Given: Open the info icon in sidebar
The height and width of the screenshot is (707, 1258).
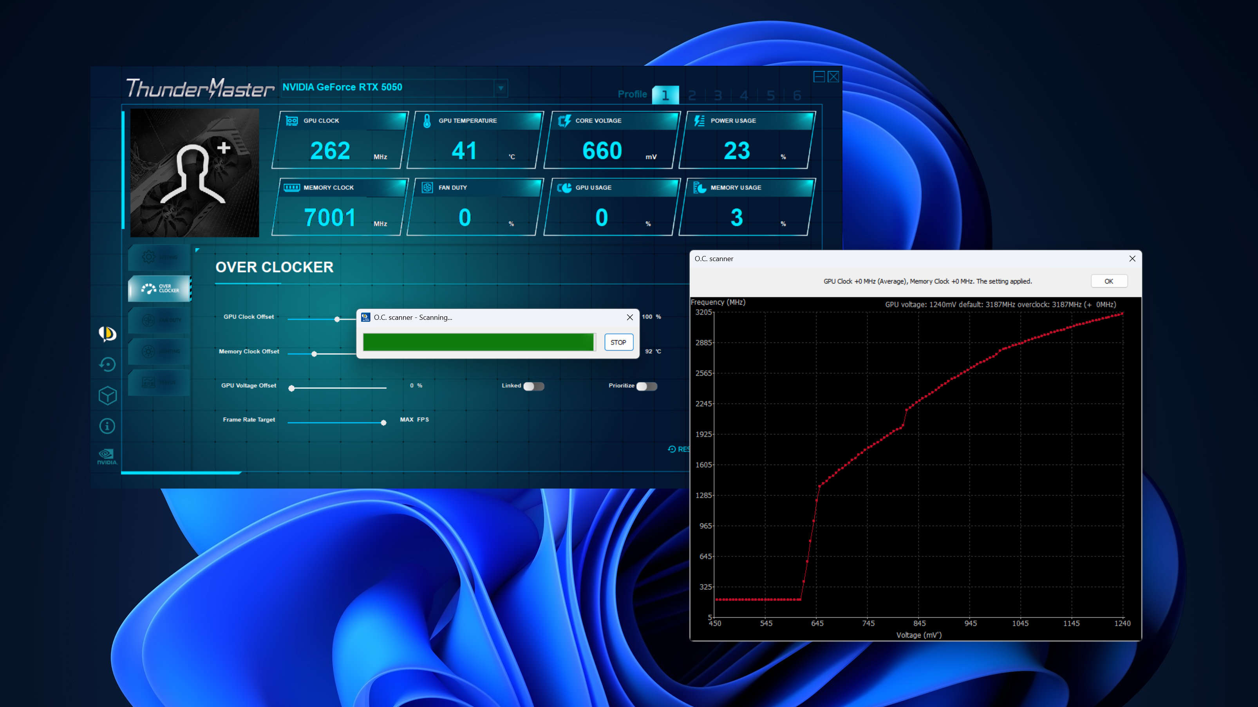Looking at the screenshot, I should tap(107, 426).
